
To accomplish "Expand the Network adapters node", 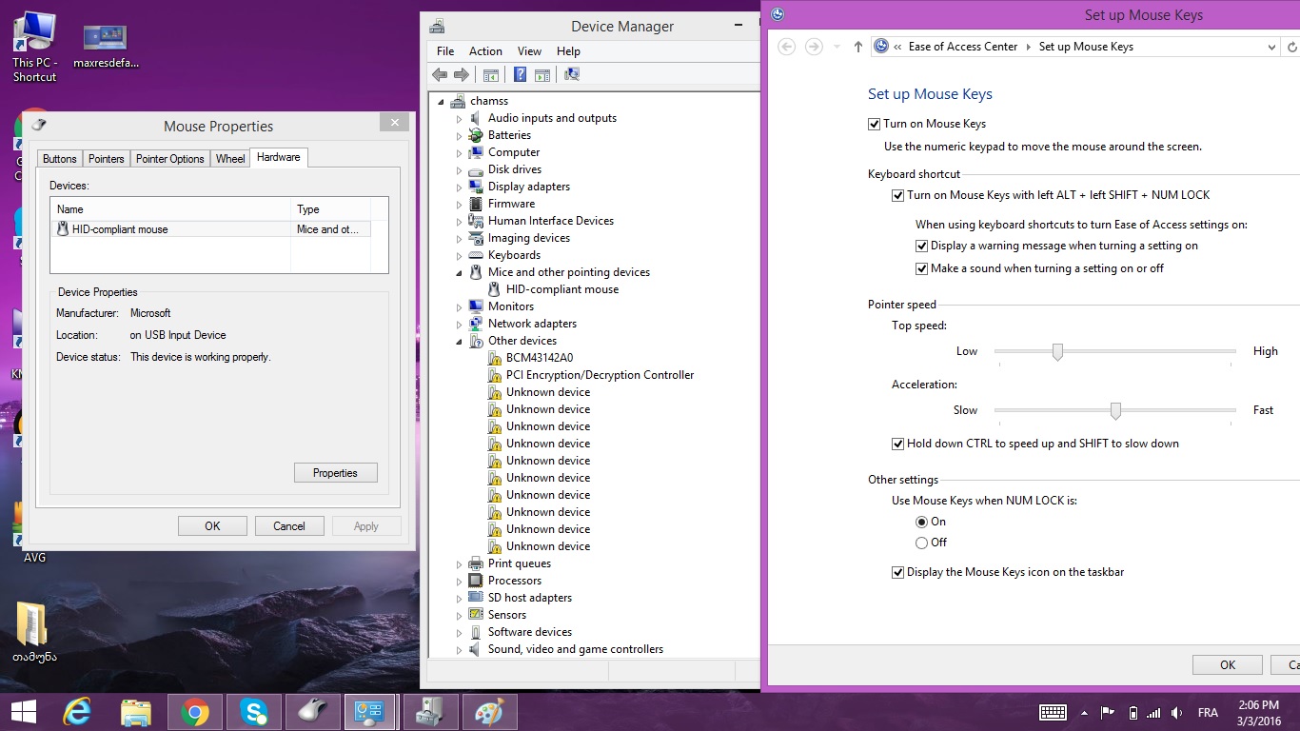I will point(459,325).
